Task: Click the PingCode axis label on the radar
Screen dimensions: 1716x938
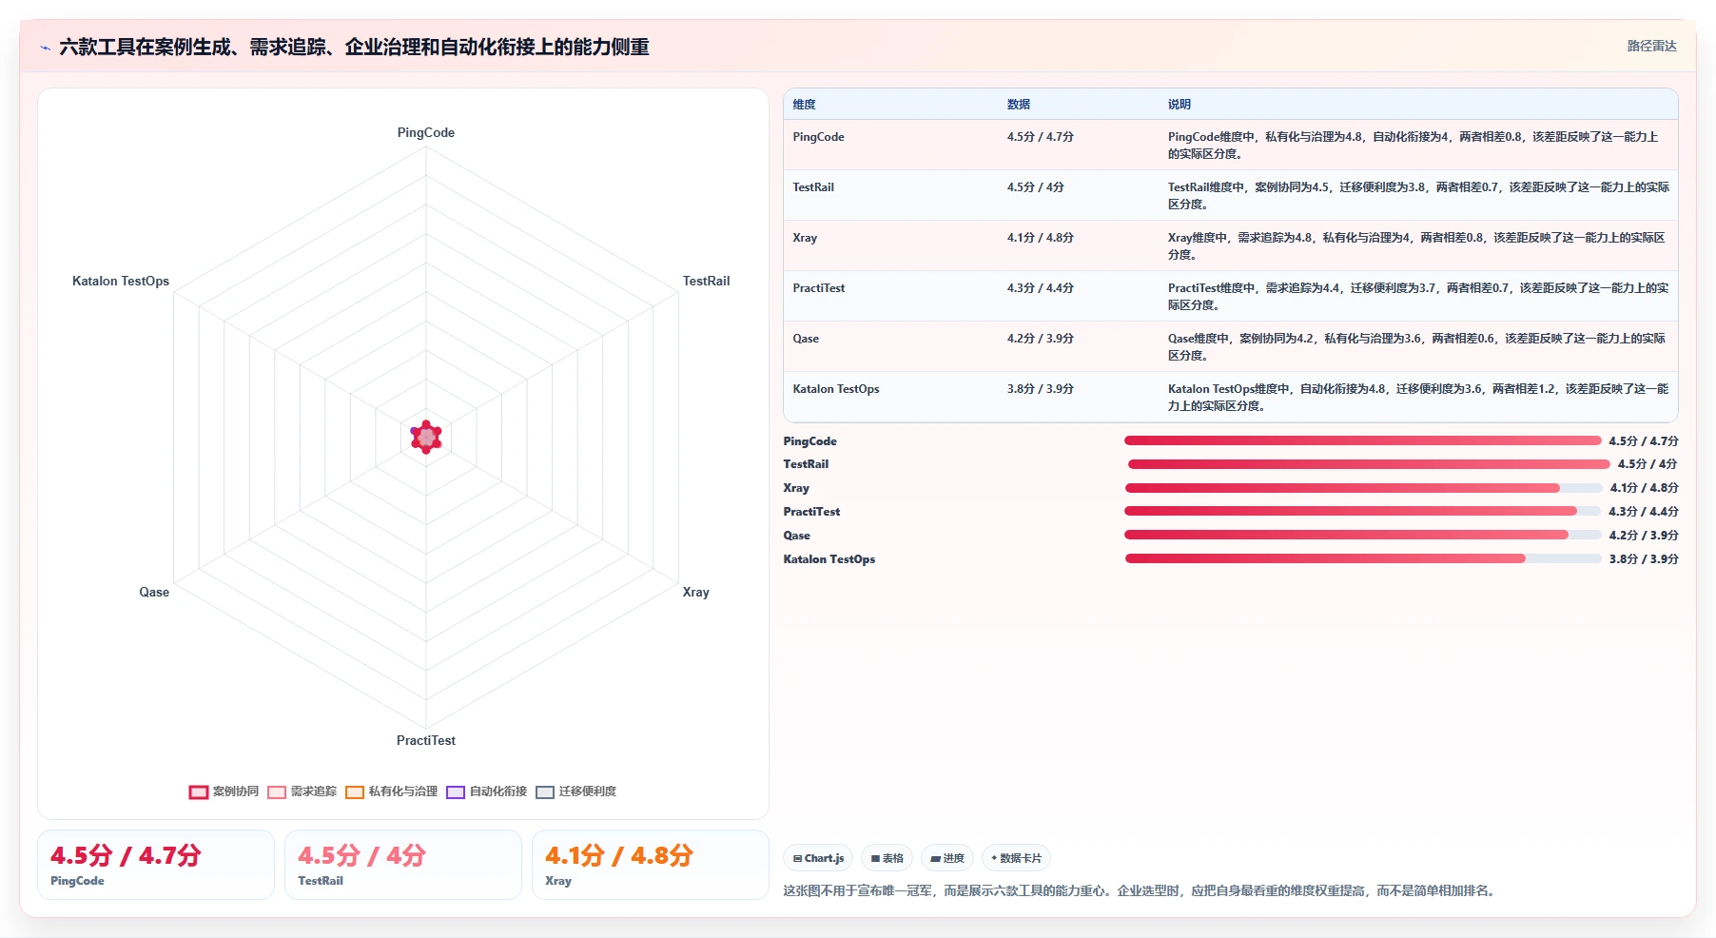Action: (x=426, y=133)
